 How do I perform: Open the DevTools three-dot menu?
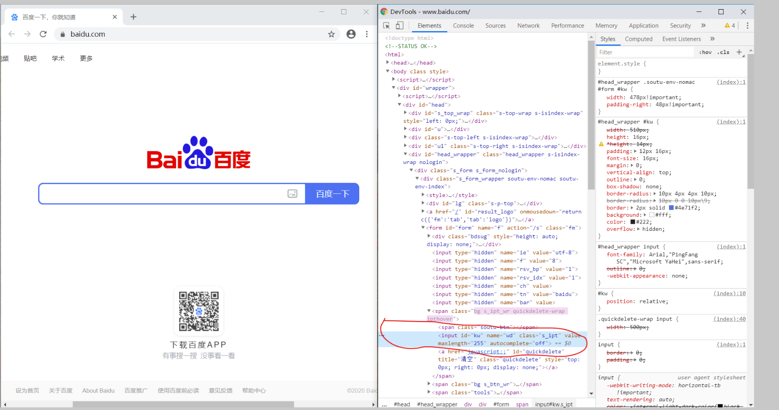pyautogui.click(x=747, y=26)
